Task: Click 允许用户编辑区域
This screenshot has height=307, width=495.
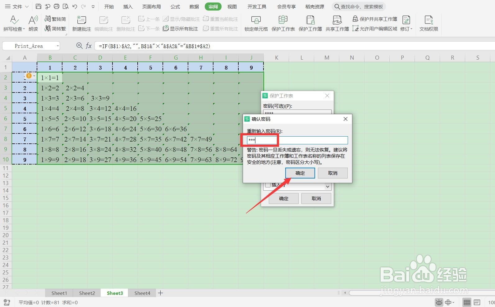Action: [375, 29]
